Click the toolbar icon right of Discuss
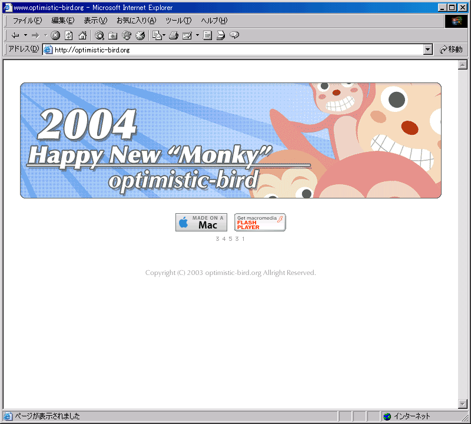 point(221,35)
